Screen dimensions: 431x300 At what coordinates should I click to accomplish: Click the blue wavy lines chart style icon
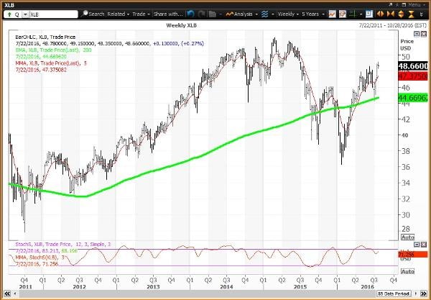click(x=264, y=14)
